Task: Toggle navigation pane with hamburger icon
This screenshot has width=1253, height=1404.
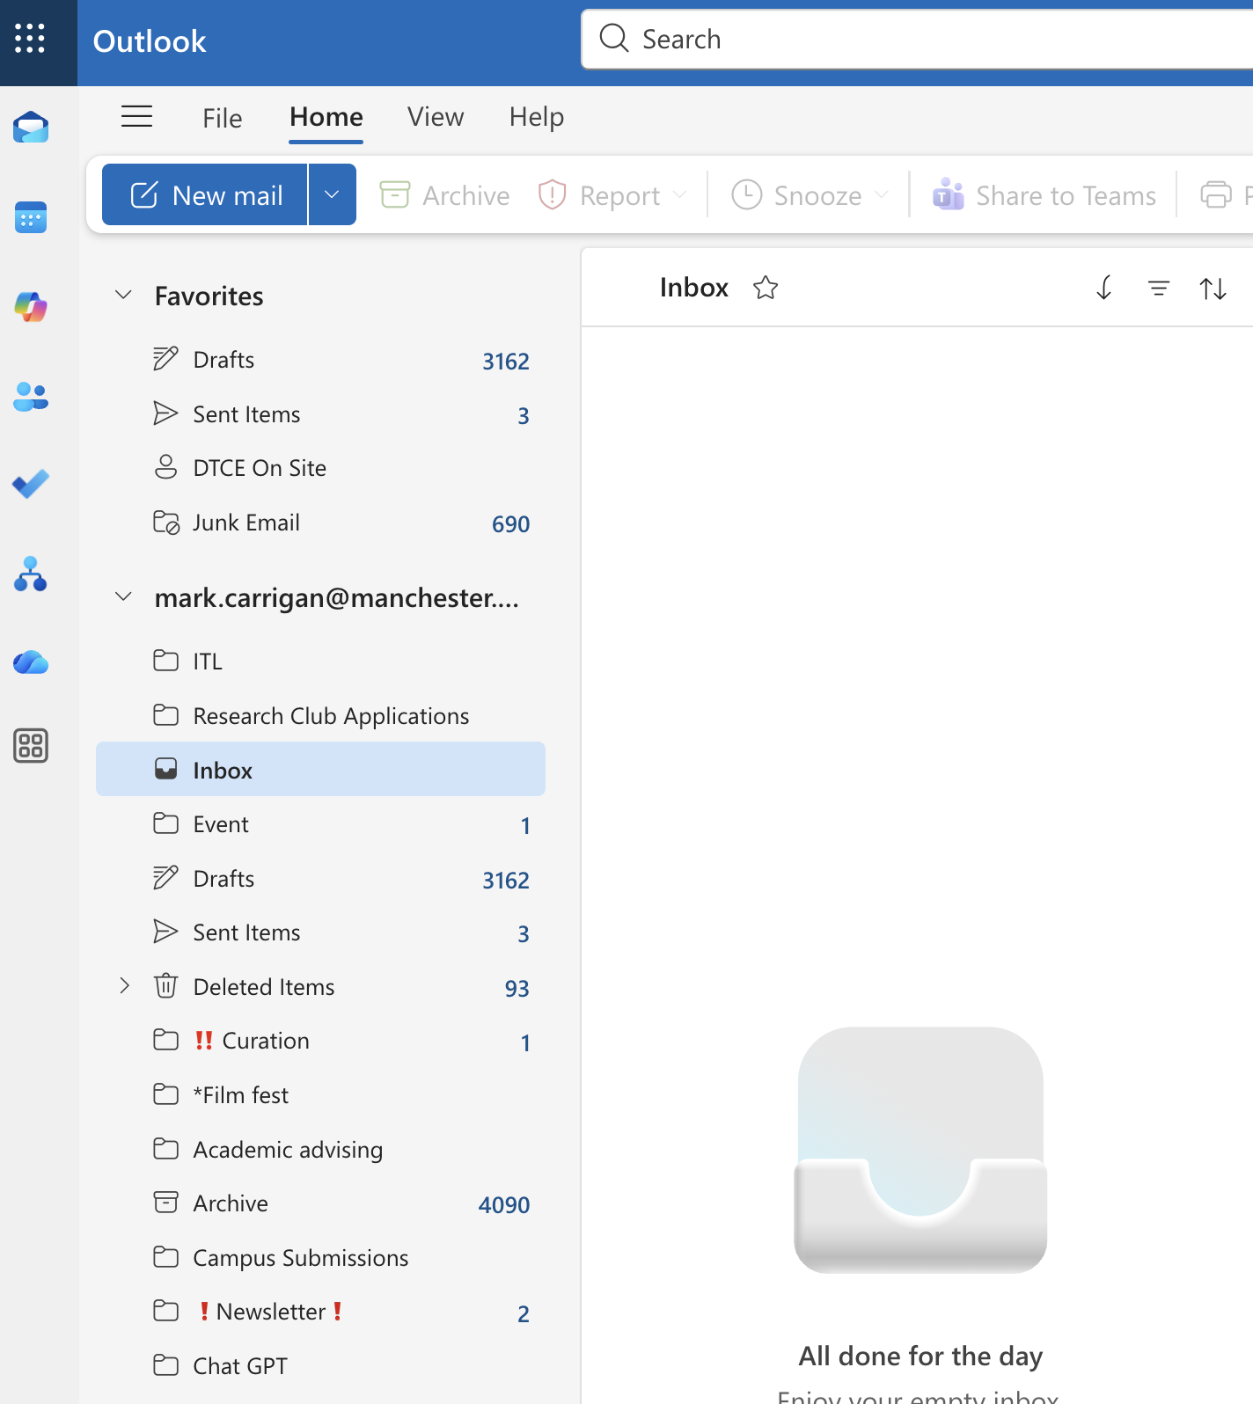Action: (136, 117)
